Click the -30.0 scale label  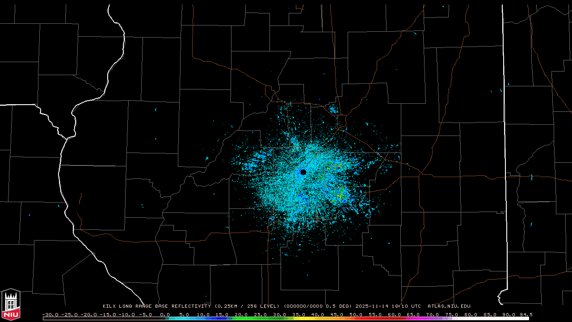50,315
